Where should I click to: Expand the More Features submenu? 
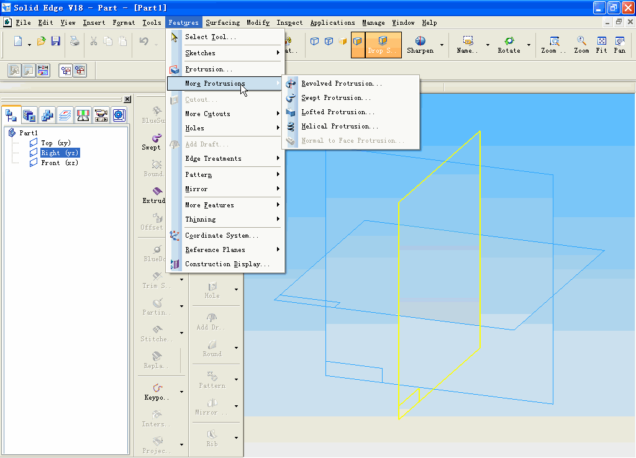click(x=225, y=205)
